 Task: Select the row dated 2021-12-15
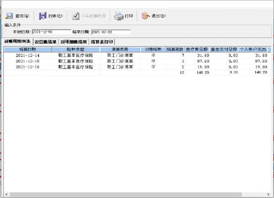click(137, 61)
